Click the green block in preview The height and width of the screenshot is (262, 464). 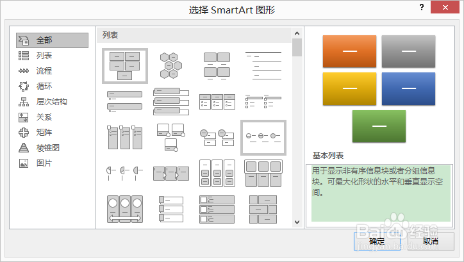(379, 126)
